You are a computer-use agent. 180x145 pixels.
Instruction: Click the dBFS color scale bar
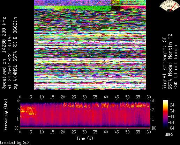tap(165, 114)
